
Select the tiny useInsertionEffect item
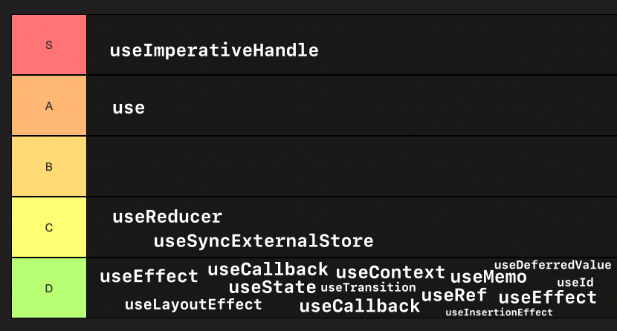[499, 312]
